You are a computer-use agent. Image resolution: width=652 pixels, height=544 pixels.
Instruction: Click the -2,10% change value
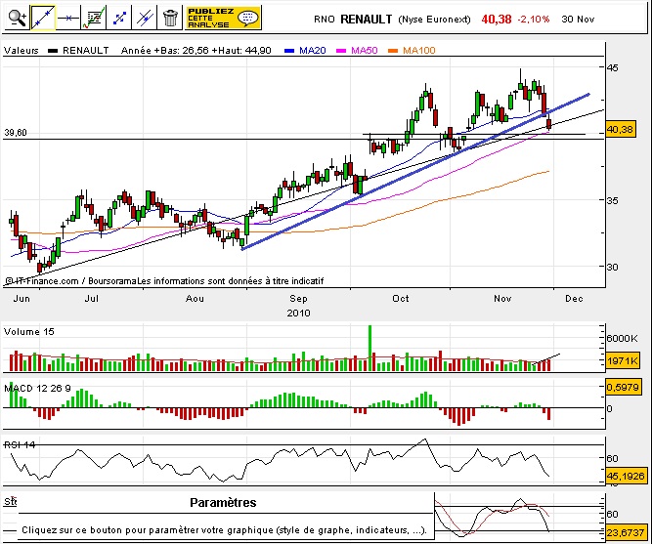pyautogui.click(x=533, y=20)
